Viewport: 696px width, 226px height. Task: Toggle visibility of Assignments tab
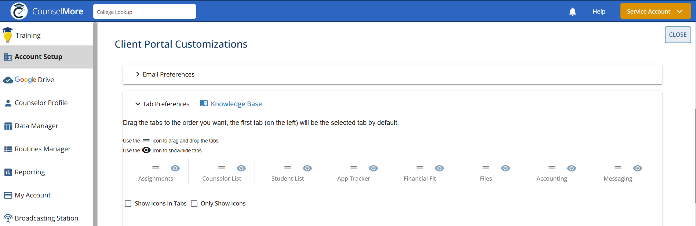175,168
